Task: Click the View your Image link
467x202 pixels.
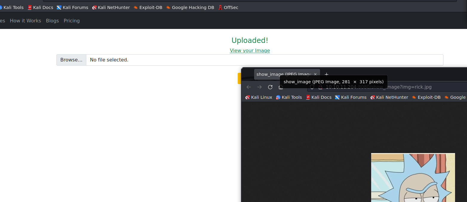Action: 250,50
